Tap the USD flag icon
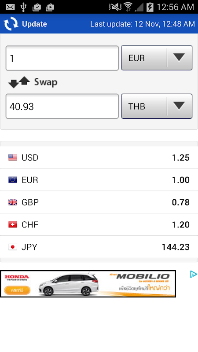 tap(13, 158)
